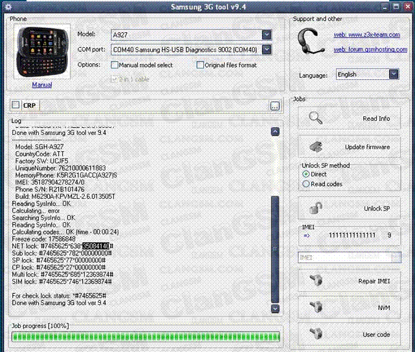Click the log scroll up arrow
The height and width of the screenshot is (352, 415).
click(x=275, y=132)
